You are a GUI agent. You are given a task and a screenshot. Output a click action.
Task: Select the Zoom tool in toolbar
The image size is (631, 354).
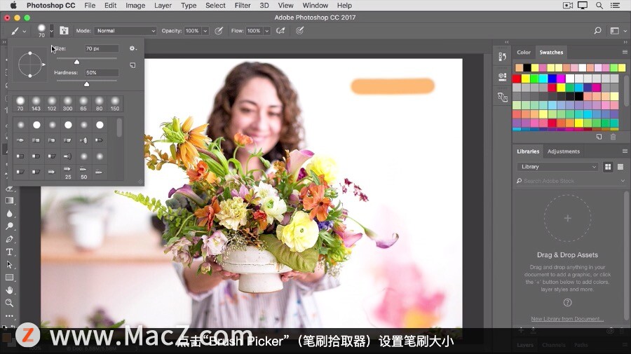coord(10,303)
